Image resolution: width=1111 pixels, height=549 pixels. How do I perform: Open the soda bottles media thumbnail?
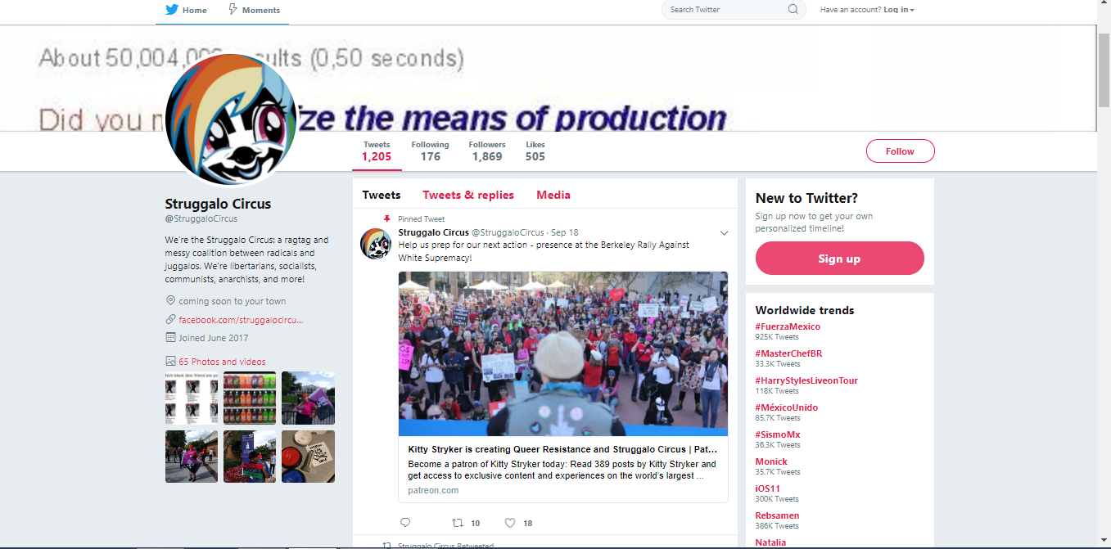click(x=250, y=398)
